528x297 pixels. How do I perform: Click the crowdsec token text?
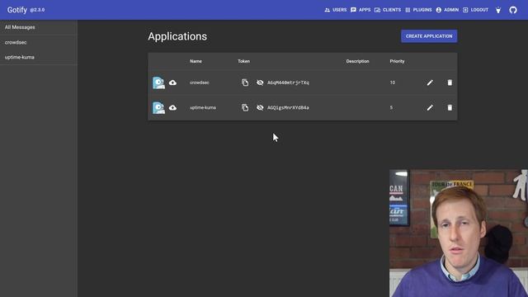[288, 82]
